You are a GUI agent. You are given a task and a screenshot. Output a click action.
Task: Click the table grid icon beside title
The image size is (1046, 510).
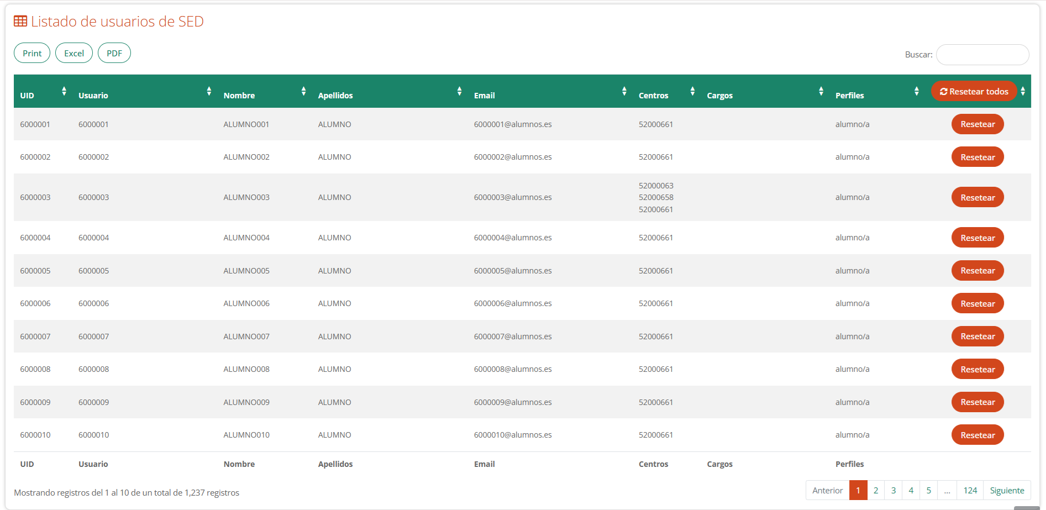(x=20, y=21)
